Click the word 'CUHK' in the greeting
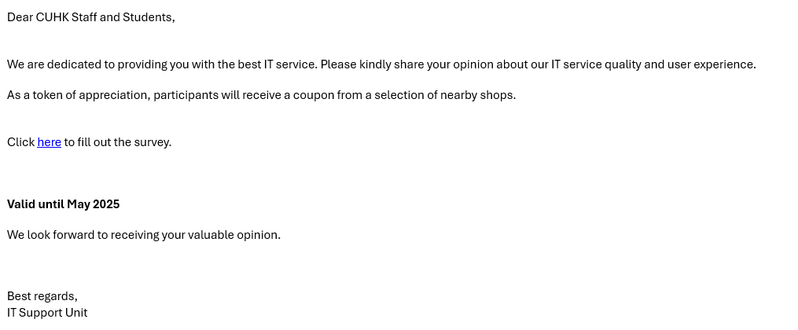798x330 pixels. [53, 17]
